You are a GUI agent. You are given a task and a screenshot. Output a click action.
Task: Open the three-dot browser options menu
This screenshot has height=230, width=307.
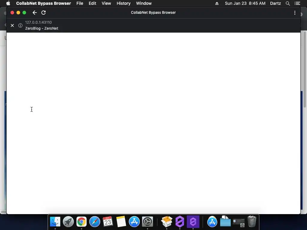[x=295, y=13]
